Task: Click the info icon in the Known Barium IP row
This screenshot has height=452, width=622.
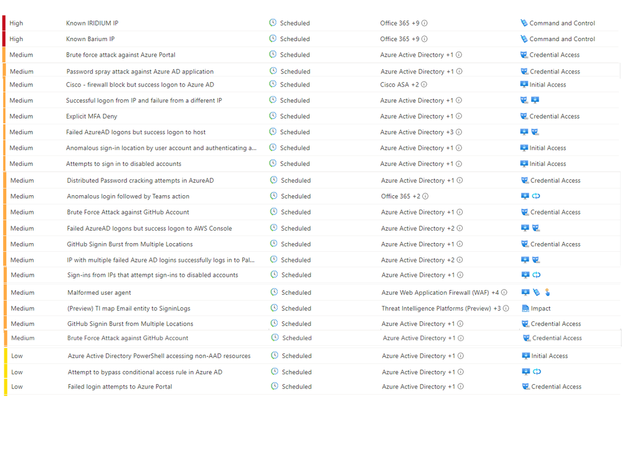Action: tap(425, 39)
